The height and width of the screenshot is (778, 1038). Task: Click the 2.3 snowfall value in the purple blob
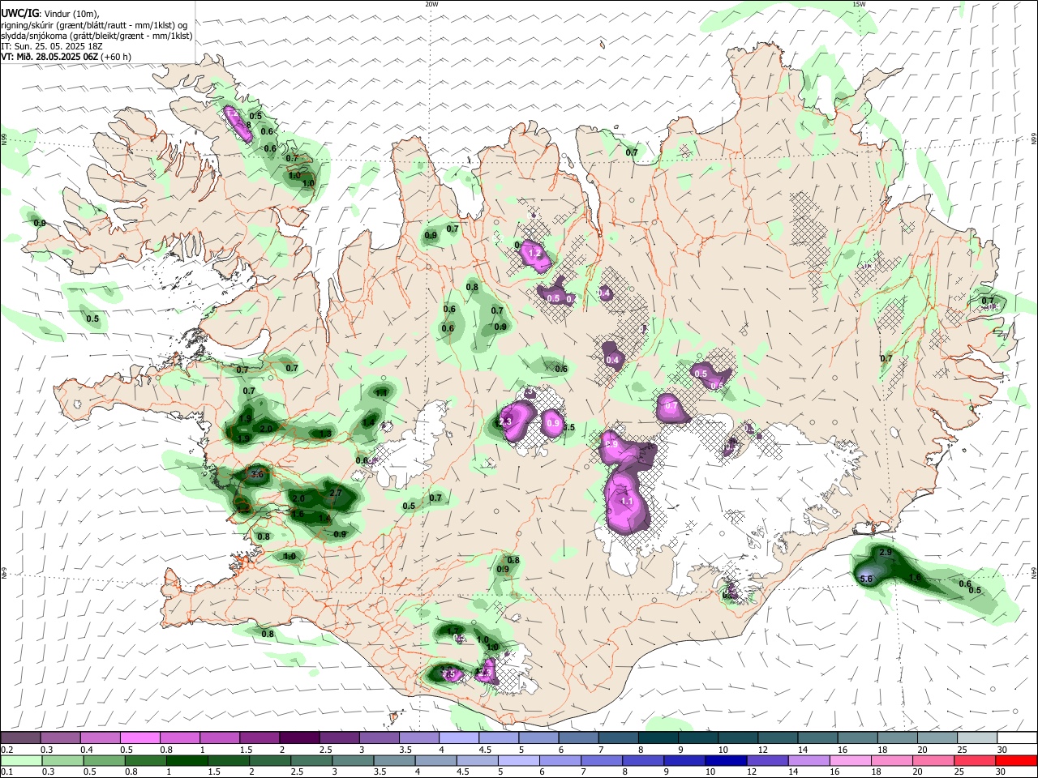click(x=505, y=421)
